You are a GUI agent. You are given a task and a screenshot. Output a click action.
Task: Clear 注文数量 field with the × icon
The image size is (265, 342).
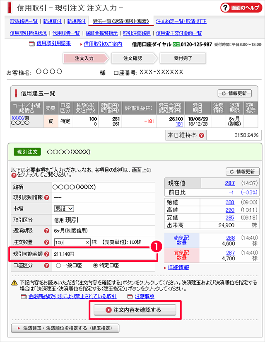coord(87,243)
